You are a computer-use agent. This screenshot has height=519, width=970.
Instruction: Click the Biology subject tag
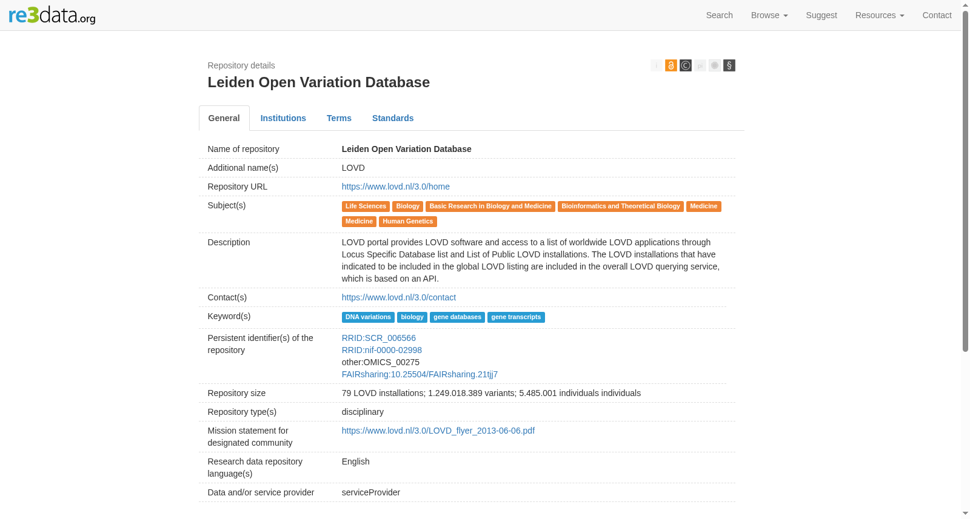408,207
